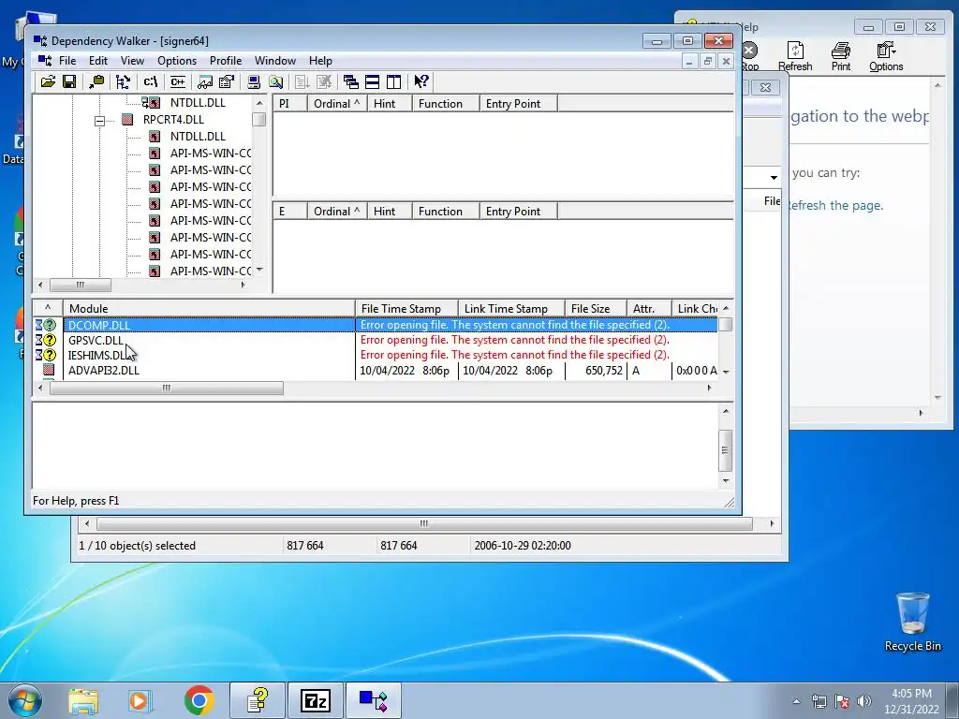Click Dependency Walker document icon beside File menu
Image resolution: width=959 pixels, height=719 pixels.
[45, 61]
